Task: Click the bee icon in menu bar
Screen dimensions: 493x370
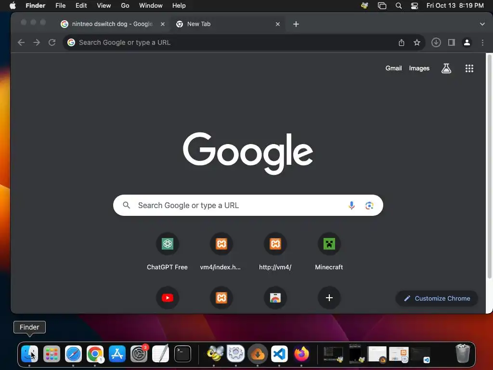Action: tap(364, 6)
